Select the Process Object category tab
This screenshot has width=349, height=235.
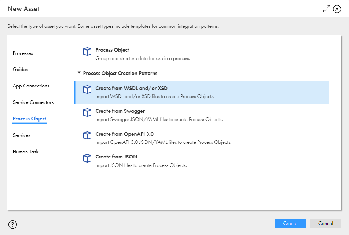pyautogui.click(x=29, y=119)
